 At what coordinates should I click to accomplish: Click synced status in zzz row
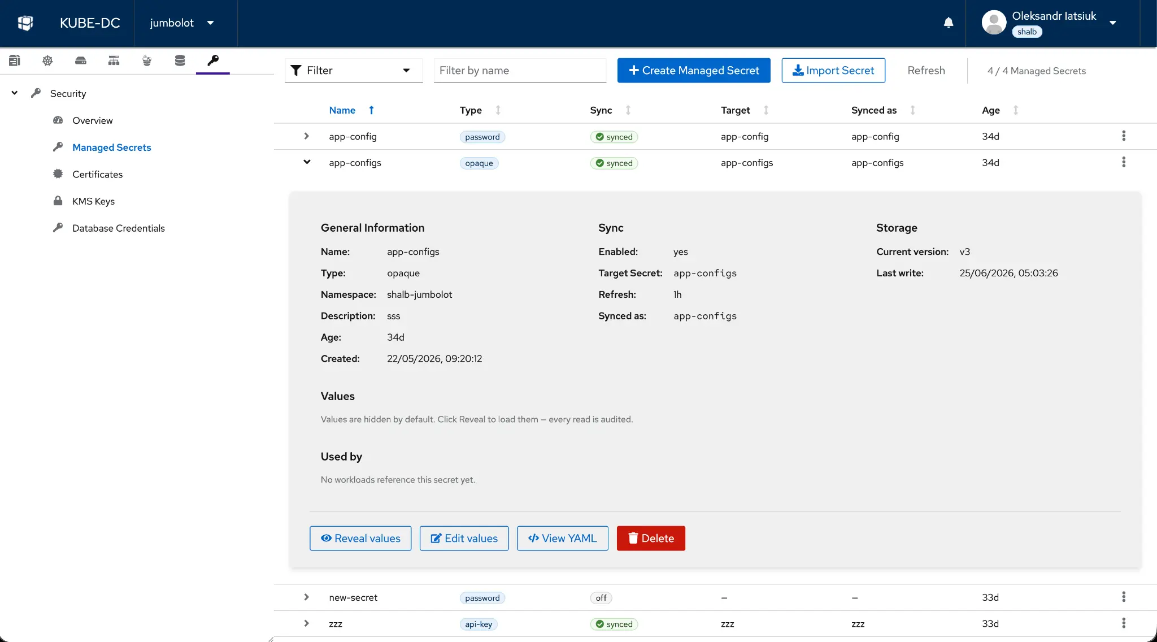click(614, 624)
